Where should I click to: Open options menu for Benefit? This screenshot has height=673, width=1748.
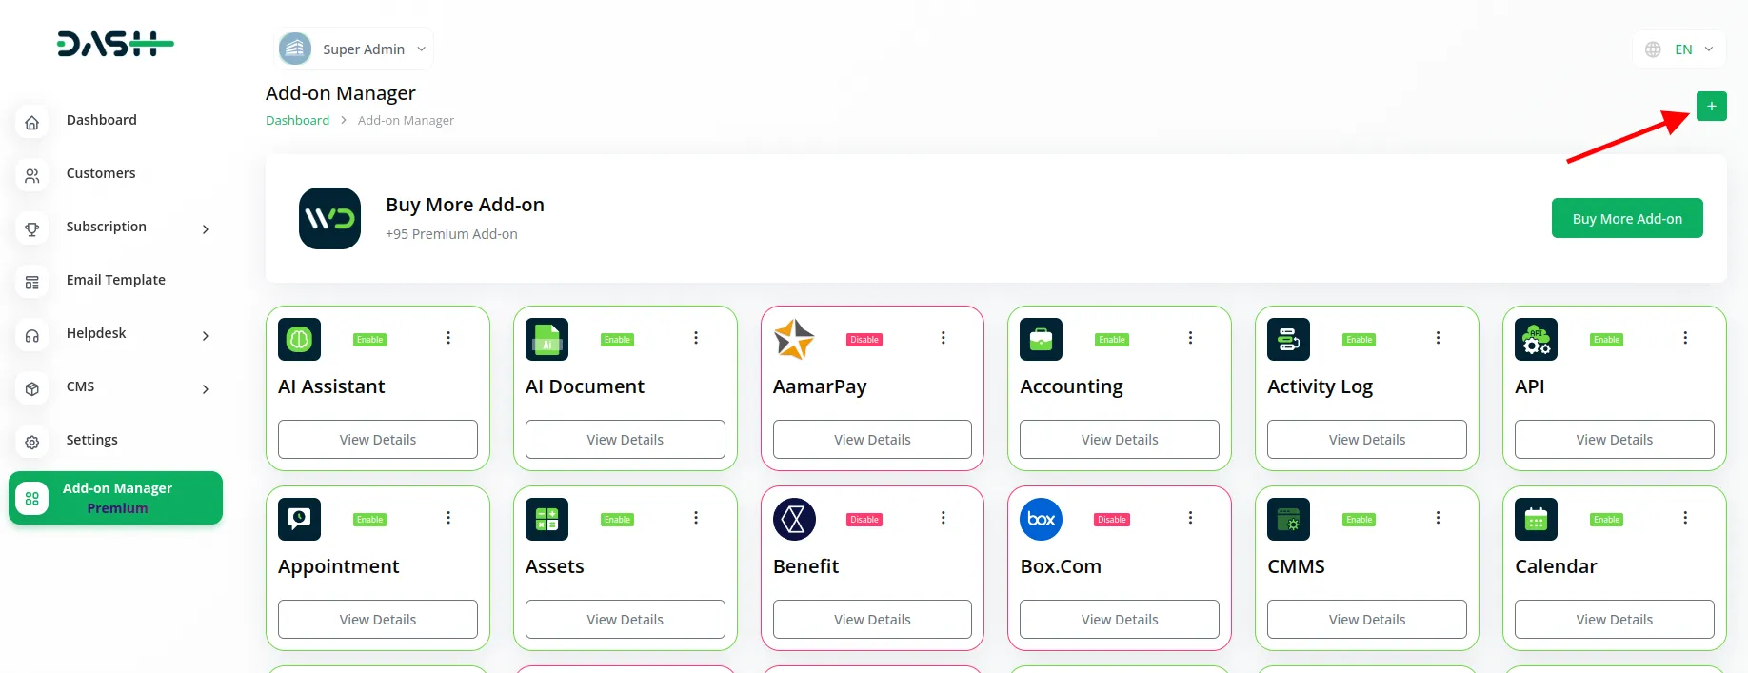[x=944, y=518]
